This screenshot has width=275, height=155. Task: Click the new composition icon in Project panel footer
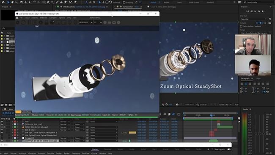click(10, 105)
